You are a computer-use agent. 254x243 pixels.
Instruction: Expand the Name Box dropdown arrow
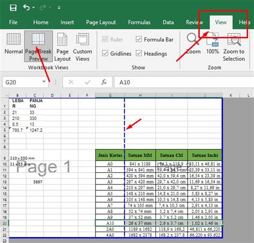[x=44, y=82]
